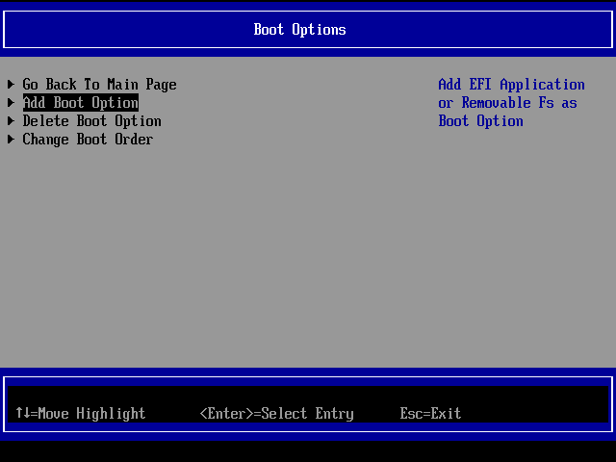Select the highlighted Add Boot Option entry
Viewport: 616px width, 462px height.
coord(81,103)
